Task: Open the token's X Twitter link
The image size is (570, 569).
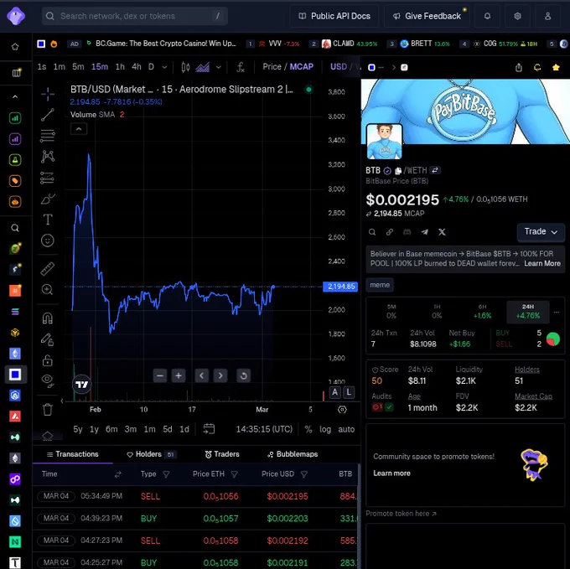Action: (x=442, y=232)
